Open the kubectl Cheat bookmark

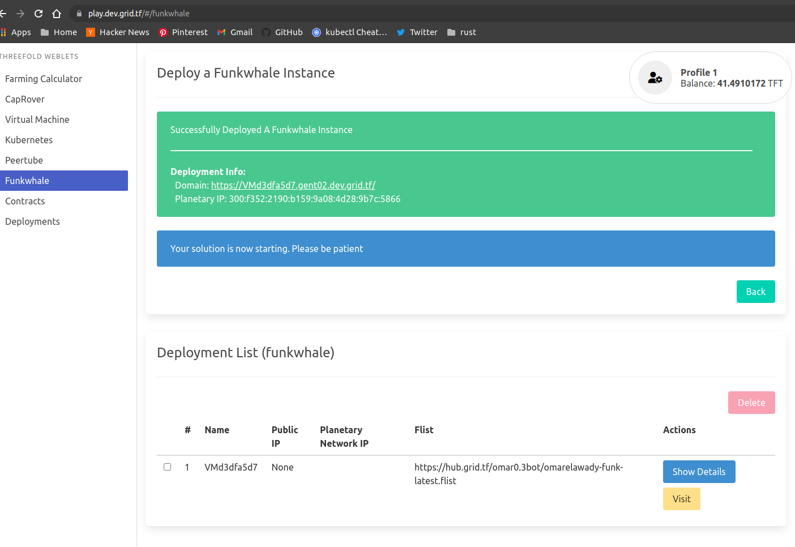pyautogui.click(x=349, y=32)
